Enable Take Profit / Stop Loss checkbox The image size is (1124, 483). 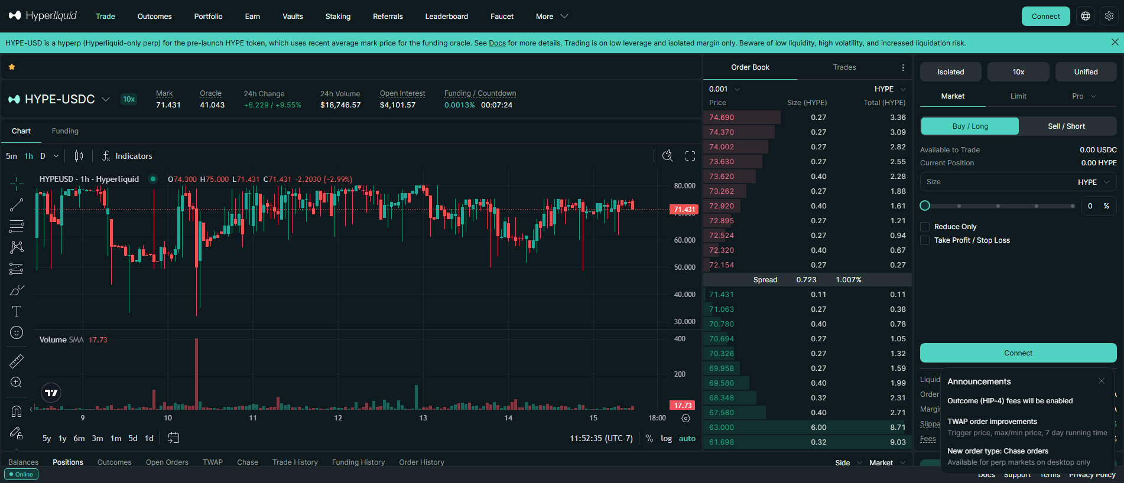pos(925,240)
